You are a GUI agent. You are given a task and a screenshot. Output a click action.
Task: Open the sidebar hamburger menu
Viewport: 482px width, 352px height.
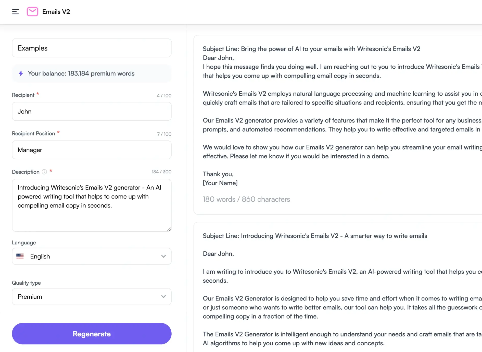15,11
